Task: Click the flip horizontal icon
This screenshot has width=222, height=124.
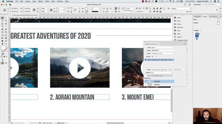Action: tap(68, 11)
